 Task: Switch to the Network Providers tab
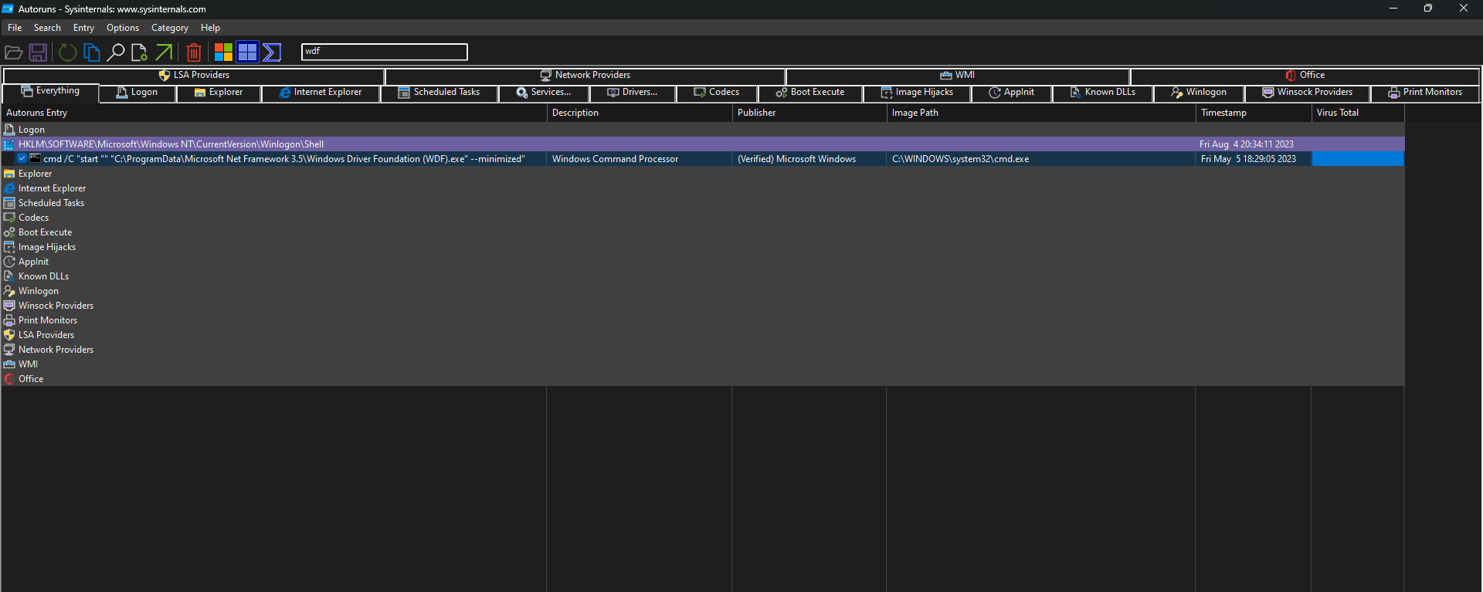pos(585,76)
